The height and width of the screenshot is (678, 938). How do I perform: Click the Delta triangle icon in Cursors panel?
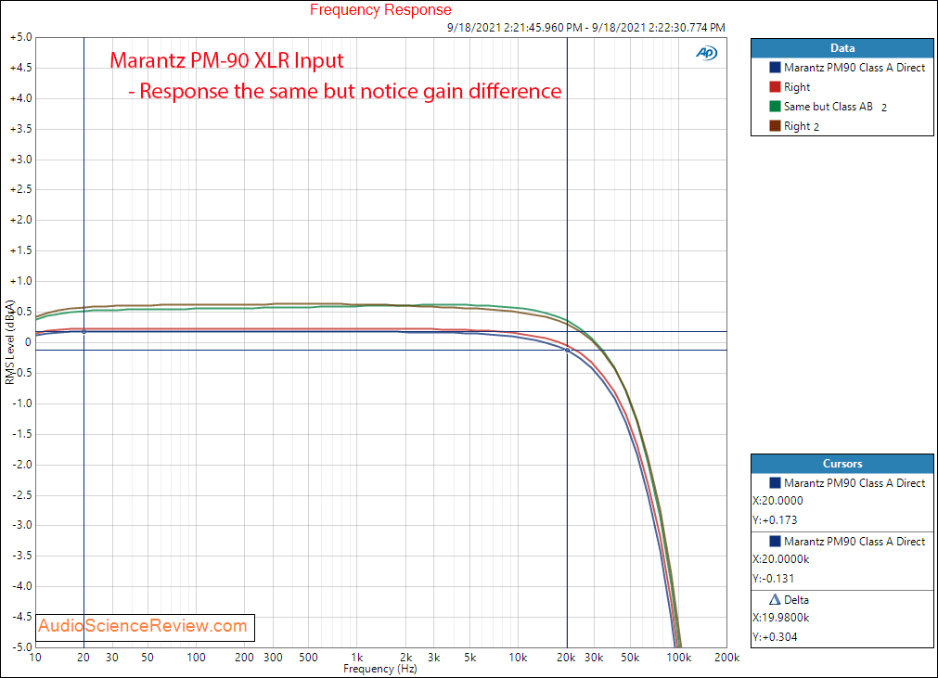pyautogui.click(x=775, y=599)
